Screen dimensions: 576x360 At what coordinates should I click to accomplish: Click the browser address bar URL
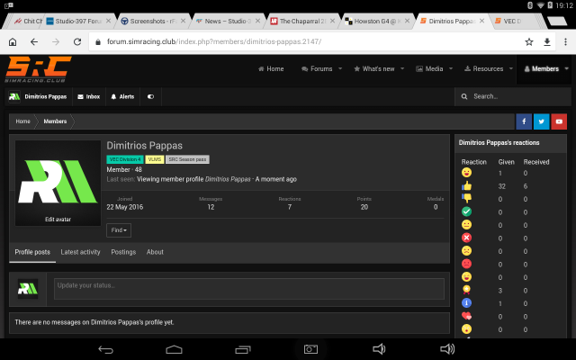pos(214,42)
